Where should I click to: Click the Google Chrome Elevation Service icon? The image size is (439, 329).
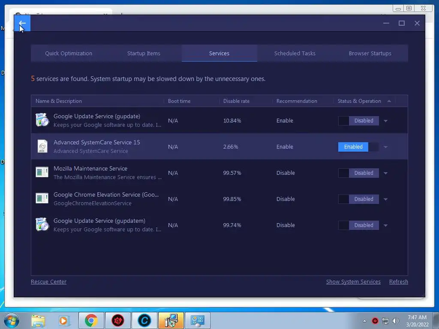[42, 198]
